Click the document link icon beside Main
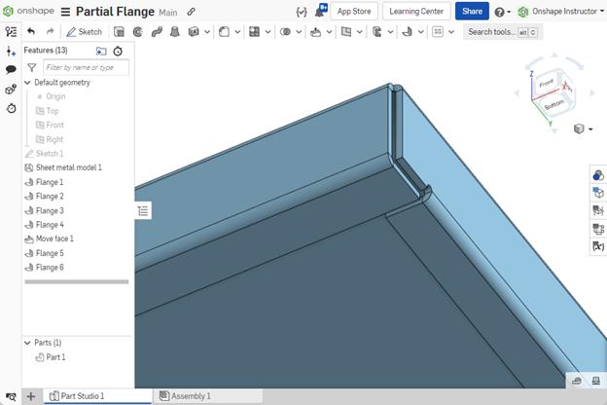 [191, 12]
